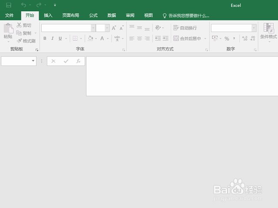
Task: Click the Undo arrow icon
Action: (23, 5)
